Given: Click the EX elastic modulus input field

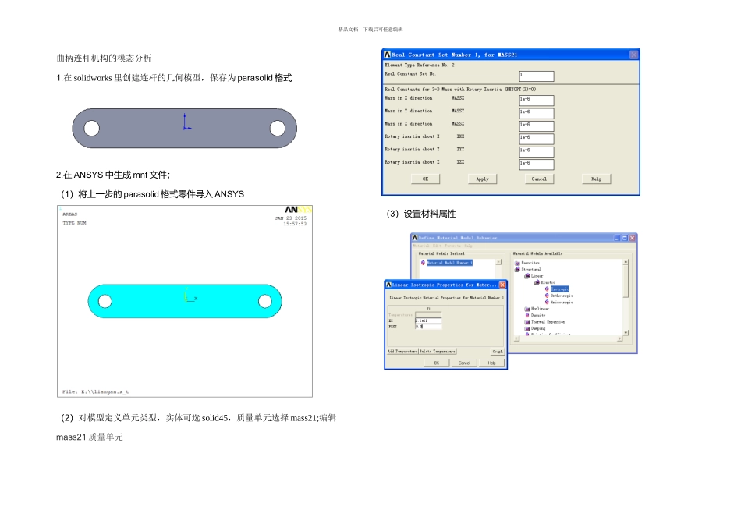Looking at the screenshot, I should coord(428,320).
